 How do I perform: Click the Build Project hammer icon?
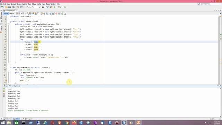pyautogui.click(x=48, y=7)
